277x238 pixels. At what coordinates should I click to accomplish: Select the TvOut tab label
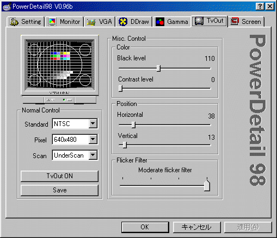tap(215, 21)
